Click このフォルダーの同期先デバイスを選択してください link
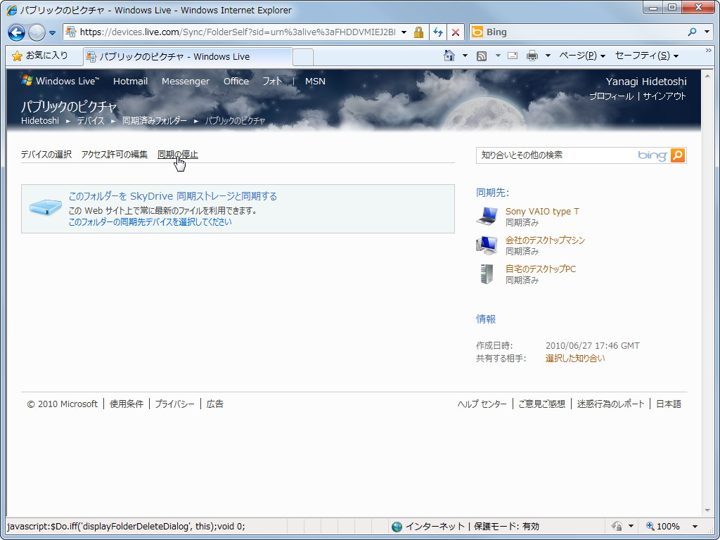This screenshot has height=540, width=720. click(150, 222)
